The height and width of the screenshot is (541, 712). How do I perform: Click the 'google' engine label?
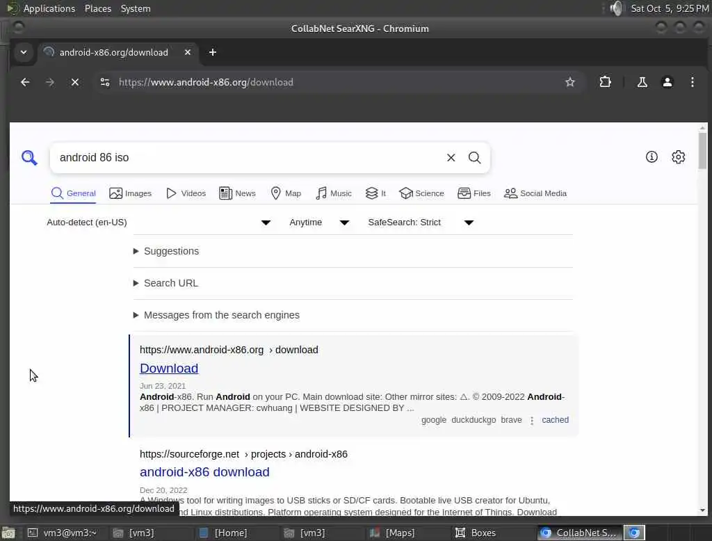tap(434, 420)
